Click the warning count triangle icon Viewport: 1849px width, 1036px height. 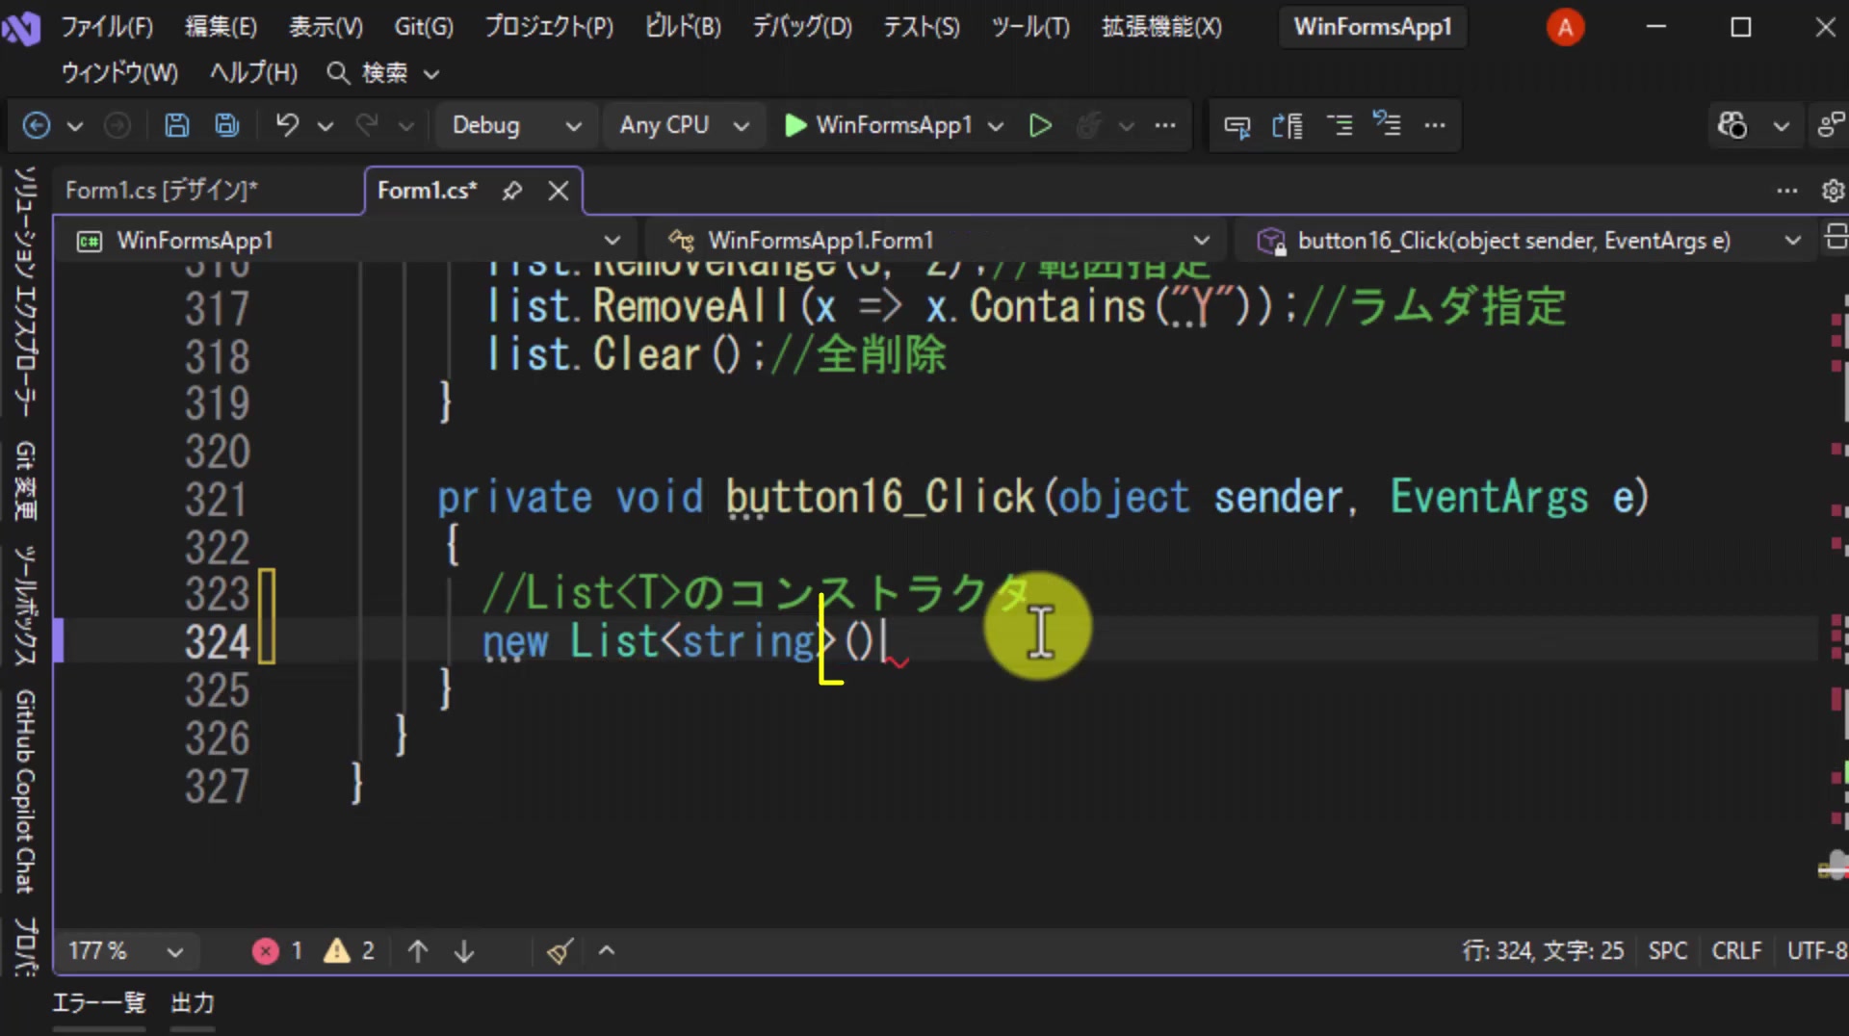coord(337,951)
